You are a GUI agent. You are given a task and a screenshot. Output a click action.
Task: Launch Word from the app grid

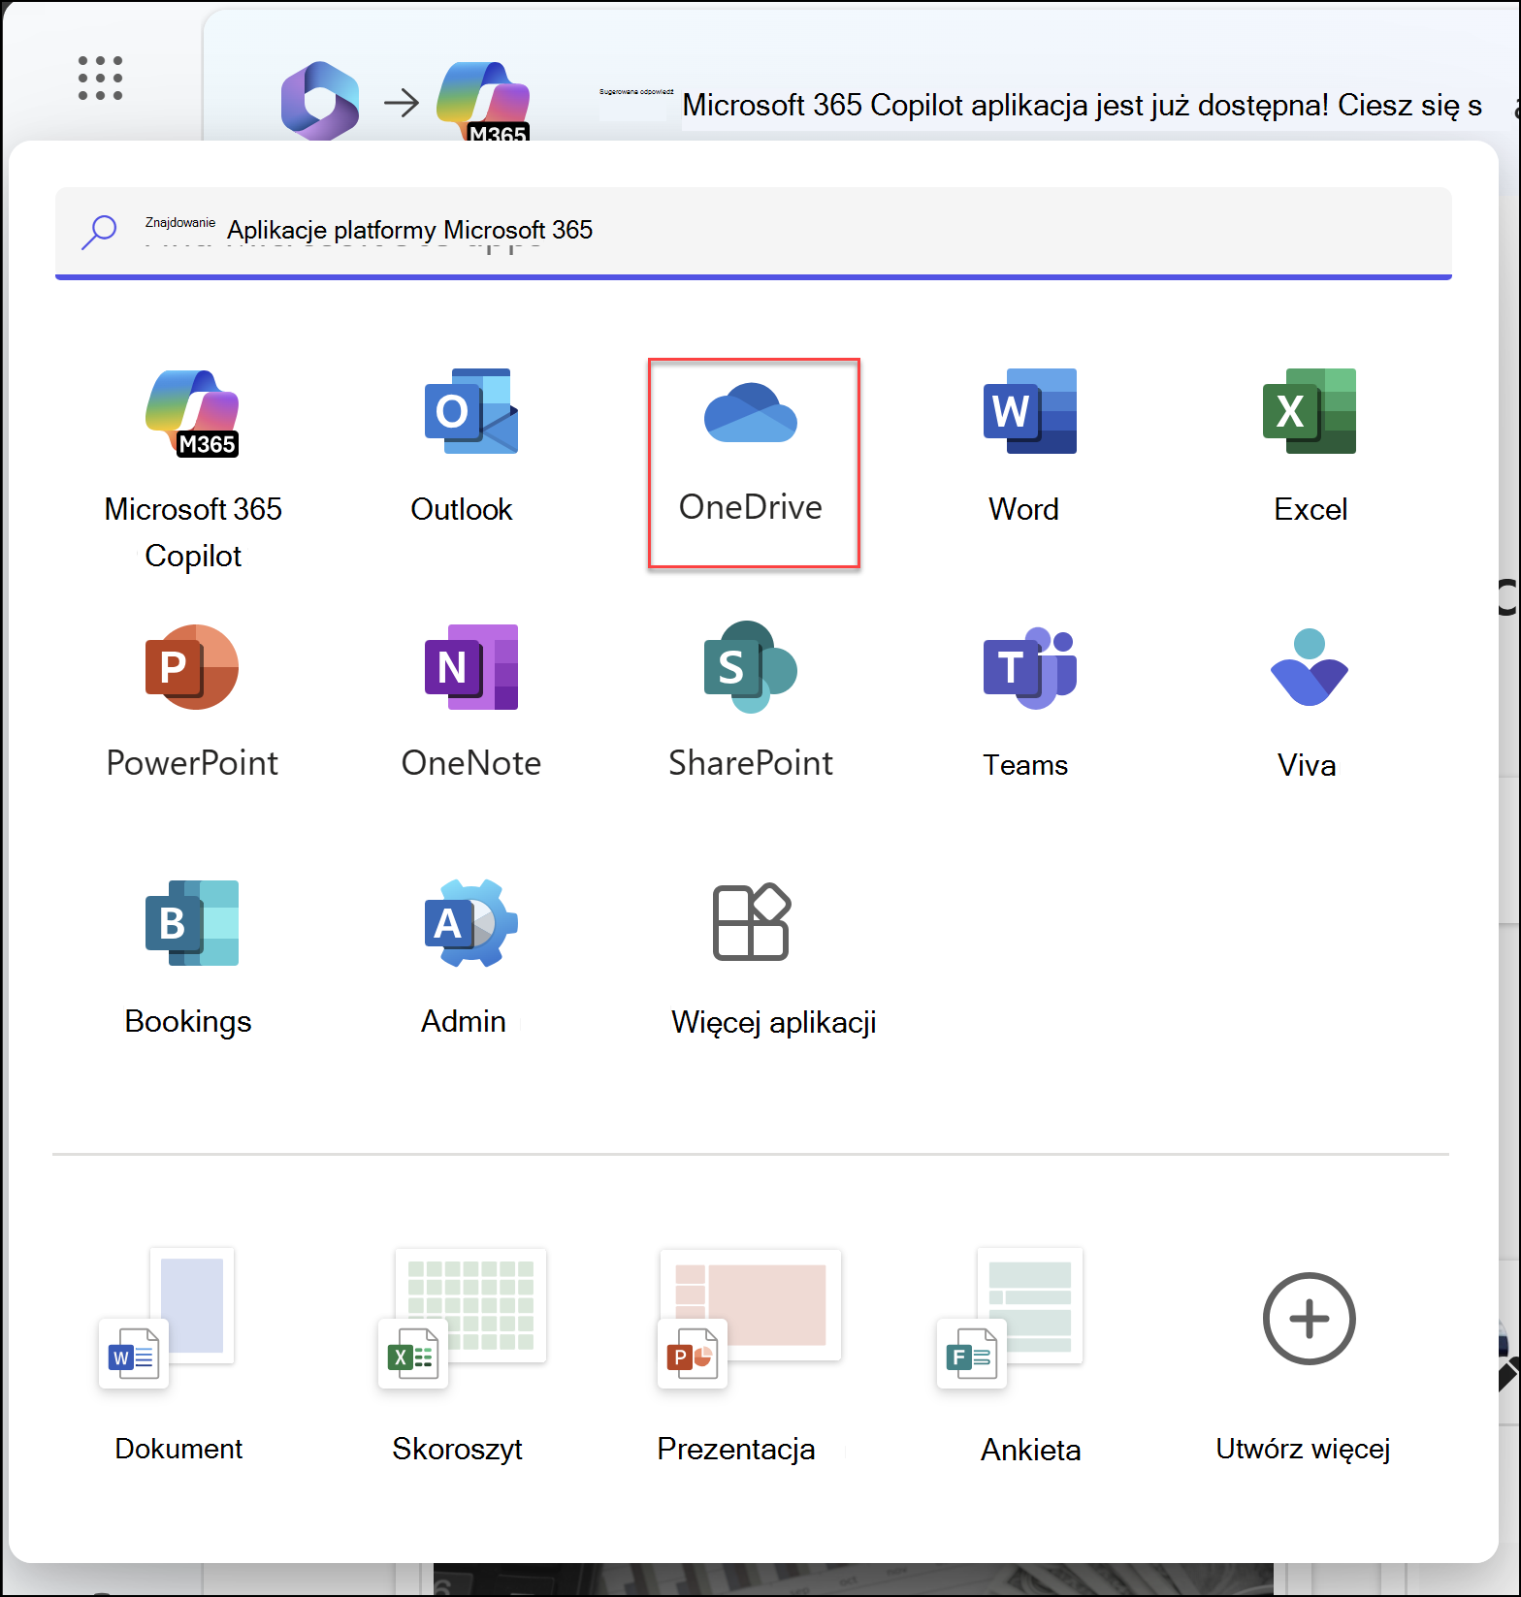pyautogui.click(x=1029, y=447)
